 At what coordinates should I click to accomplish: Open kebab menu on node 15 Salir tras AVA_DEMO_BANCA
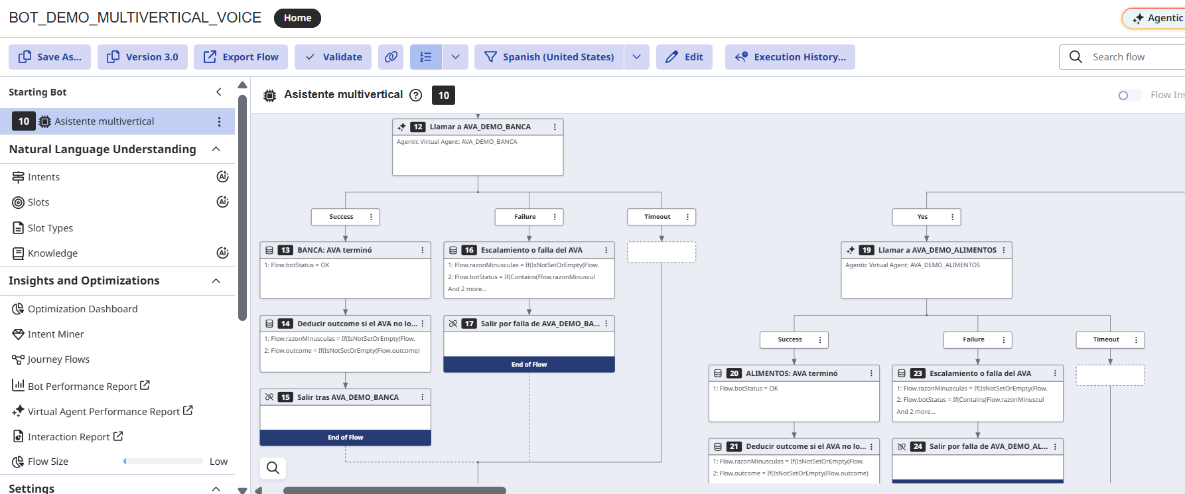[422, 397]
